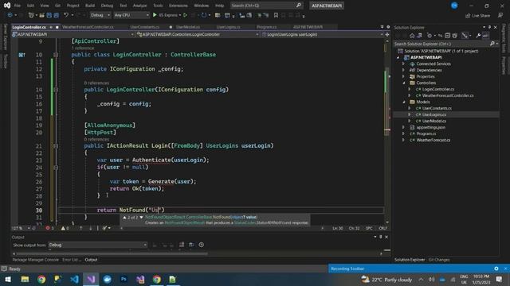The width and height of the screenshot is (510, 286).
Task: Expand the Connected Services tree node
Action: [403, 64]
